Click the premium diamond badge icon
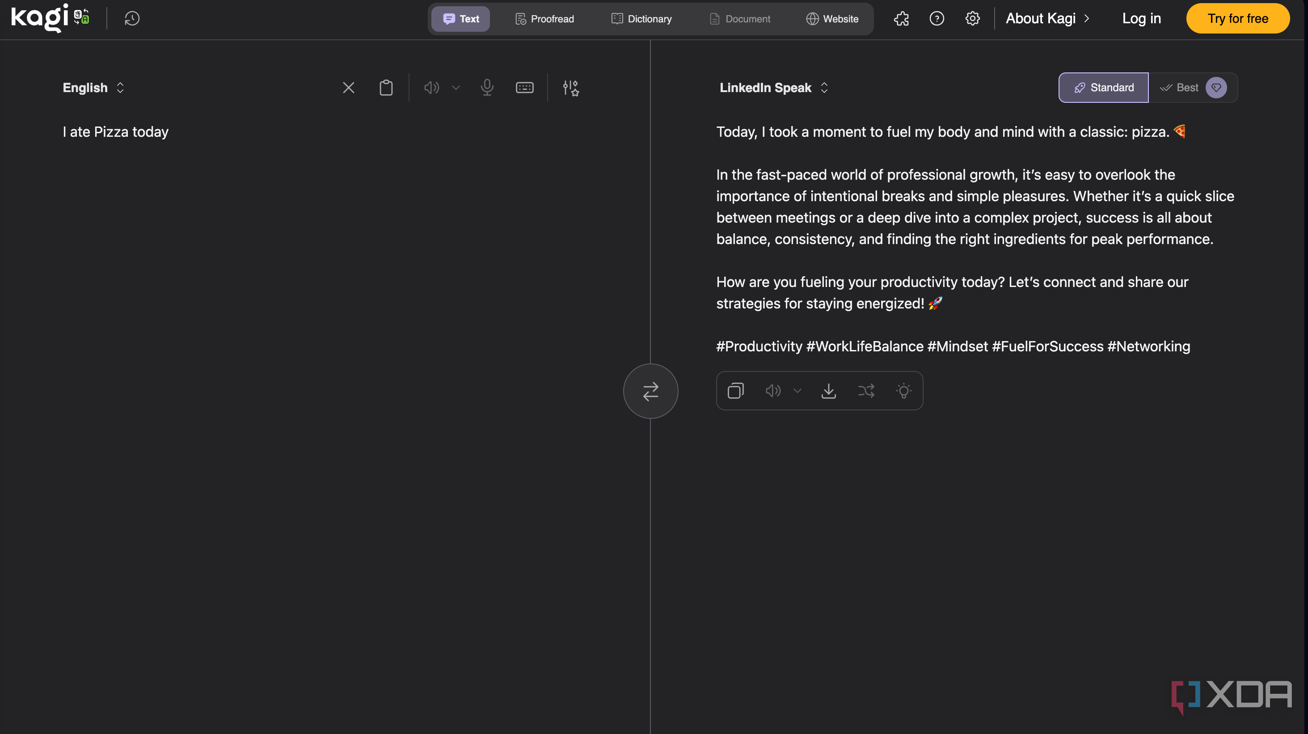The height and width of the screenshot is (734, 1308). pos(1215,87)
